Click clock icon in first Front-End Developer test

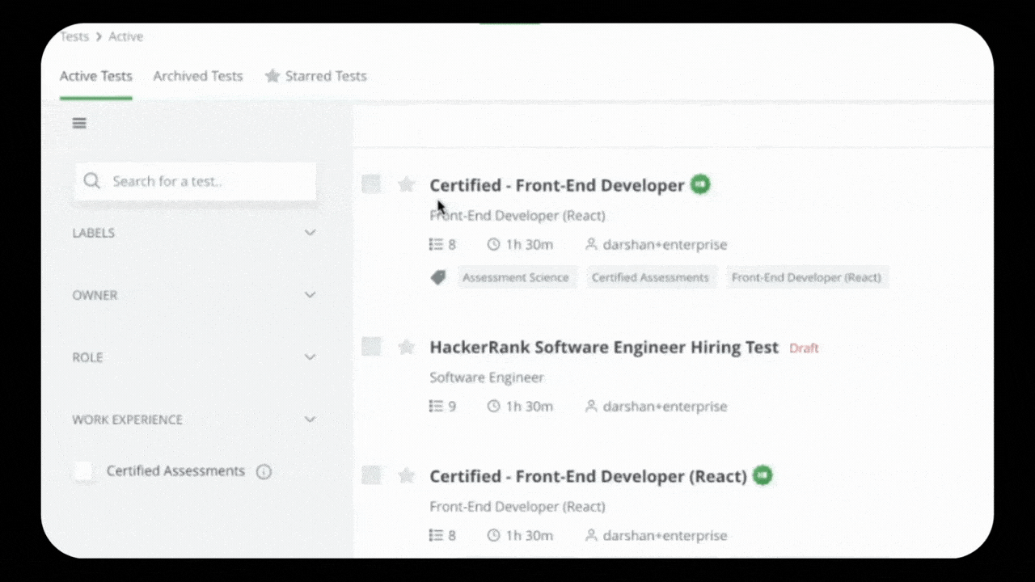point(493,245)
